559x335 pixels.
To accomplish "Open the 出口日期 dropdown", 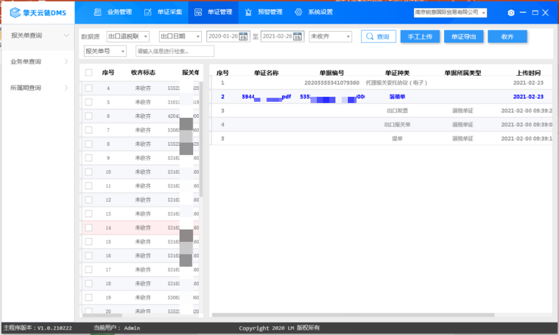I will point(180,37).
